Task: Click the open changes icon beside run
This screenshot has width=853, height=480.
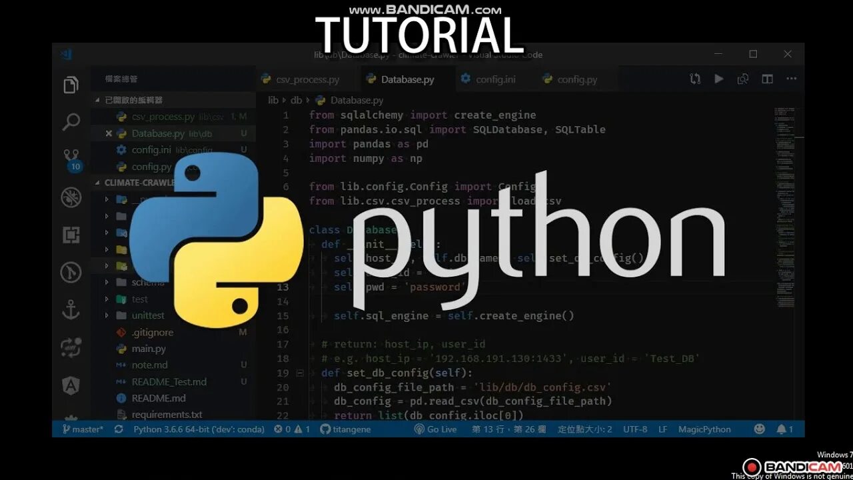Action: click(x=743, y=79)
